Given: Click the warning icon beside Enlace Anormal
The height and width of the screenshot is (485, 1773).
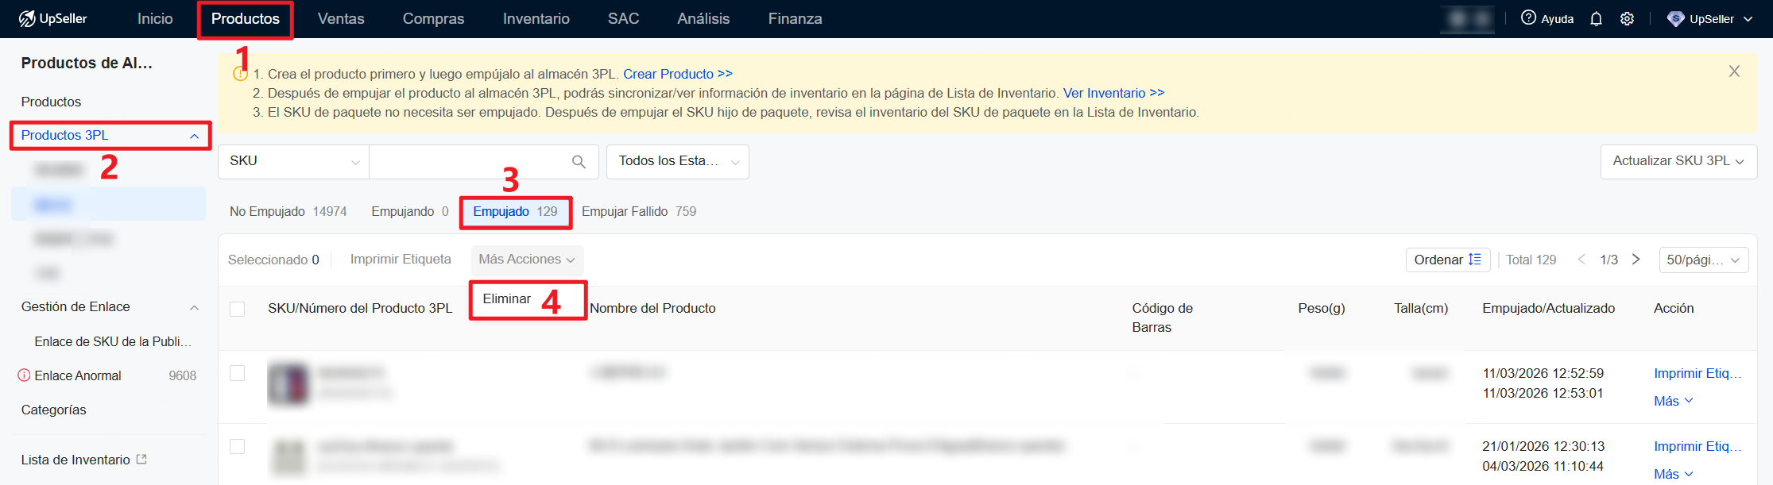Looking at the screenshot, I should [24, 375].
